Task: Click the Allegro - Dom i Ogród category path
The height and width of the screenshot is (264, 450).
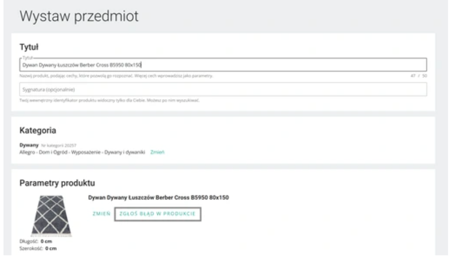Action: [x=83, y=153]
